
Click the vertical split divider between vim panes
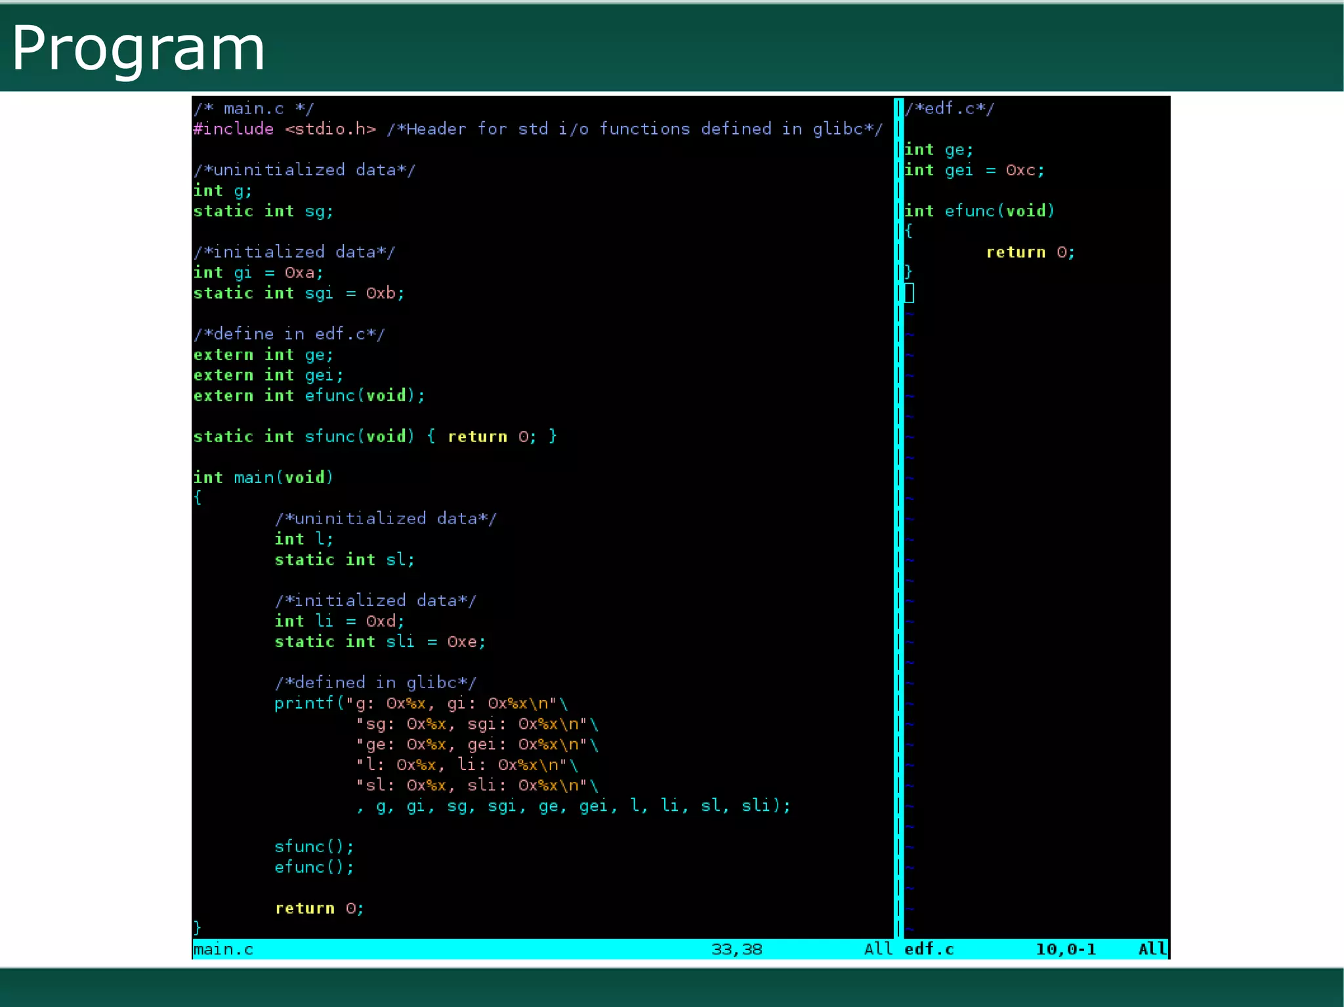point(899,518)
